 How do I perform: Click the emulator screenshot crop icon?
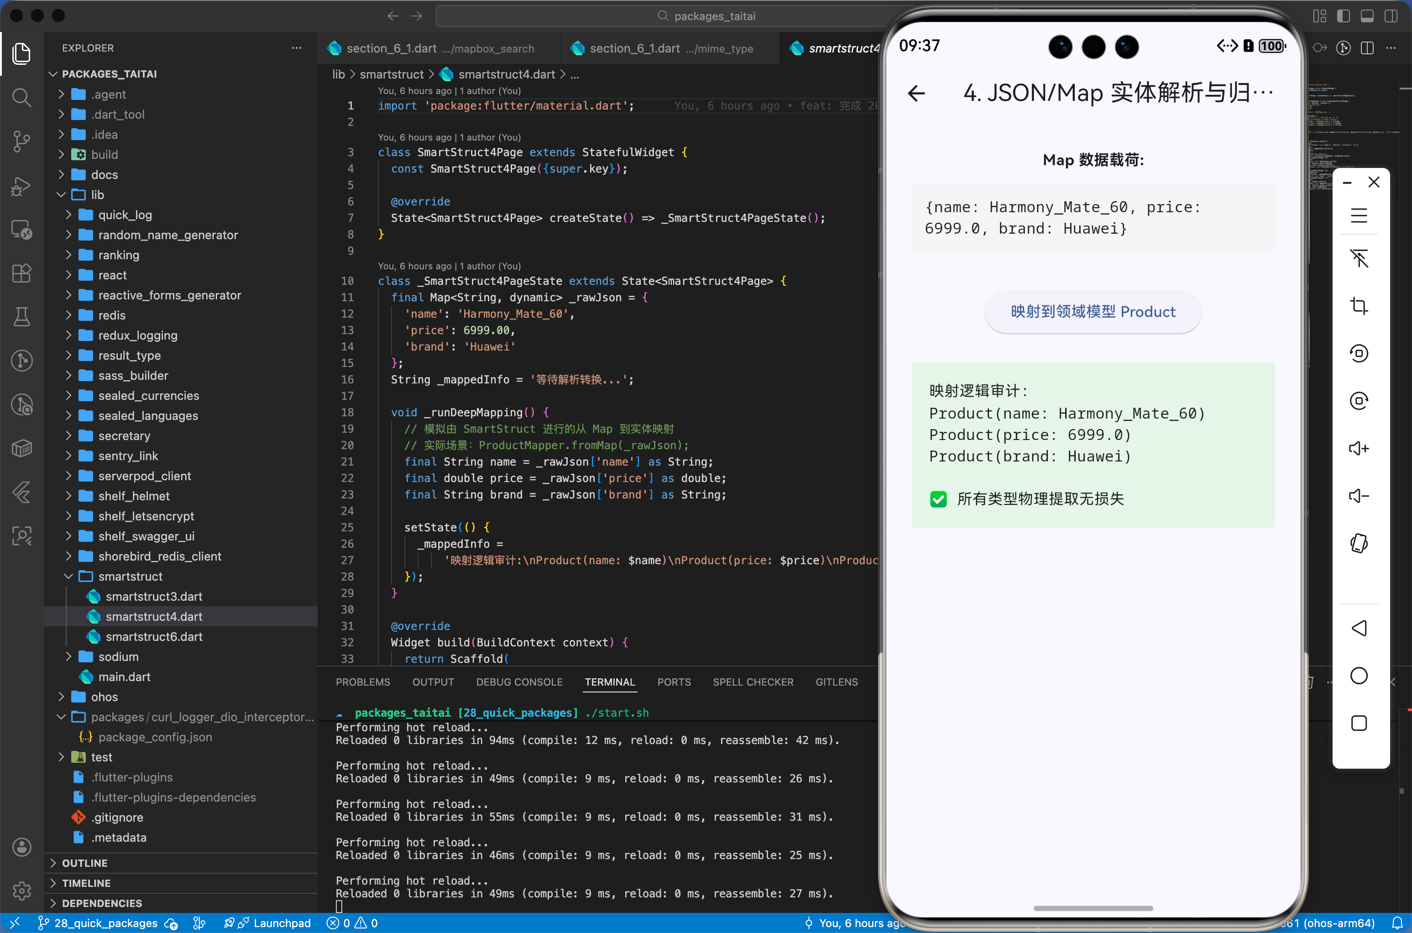(1359, 306)
